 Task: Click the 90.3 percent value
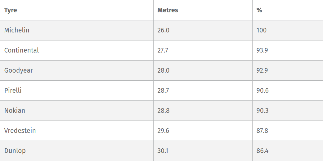coord(262,111)
